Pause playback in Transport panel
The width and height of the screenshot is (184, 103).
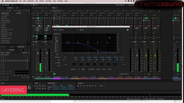pos(84,86)
